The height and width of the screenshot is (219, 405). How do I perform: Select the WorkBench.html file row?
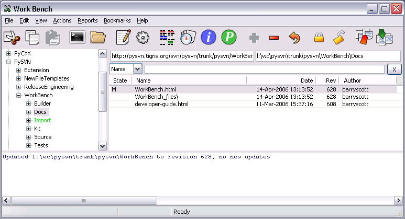click(253, 89)
